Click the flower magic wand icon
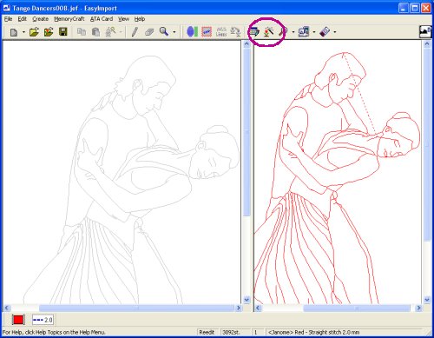 coord(269,31)
